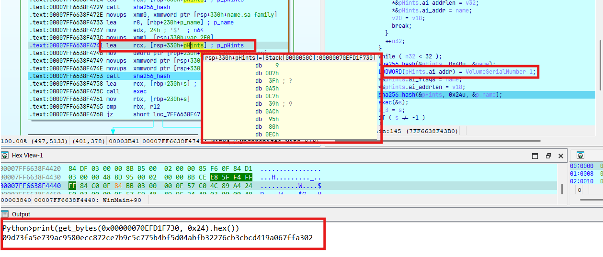This screenshot has height=257, width=603.
Task: Float the Hex View-1 panel with restore icon
Action: [548, 156]
